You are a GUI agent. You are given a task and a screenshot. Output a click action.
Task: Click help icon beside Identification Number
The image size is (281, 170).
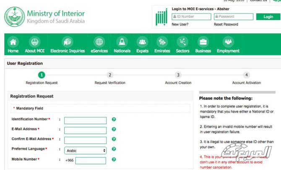[114, 119]
